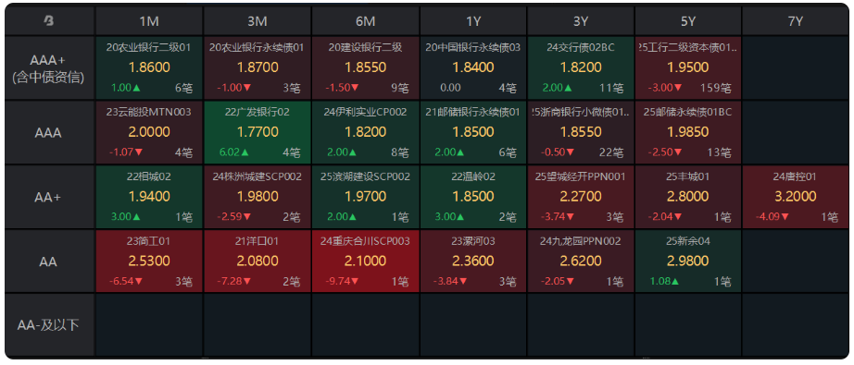Screen dimensions: 854x365
Task: Select the 1M maturity column header
Action: [149, 21]
